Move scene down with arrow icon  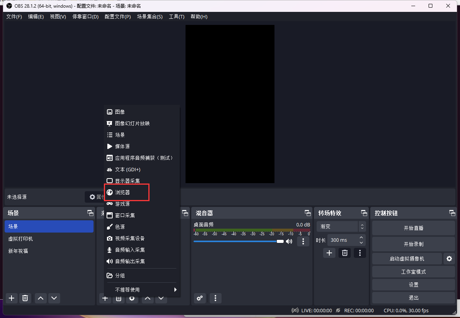coord(54,298)
